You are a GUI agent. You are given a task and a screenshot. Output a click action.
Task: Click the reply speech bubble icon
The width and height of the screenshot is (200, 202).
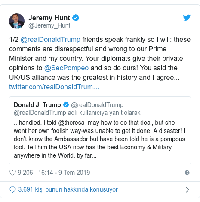coord(12,189)
